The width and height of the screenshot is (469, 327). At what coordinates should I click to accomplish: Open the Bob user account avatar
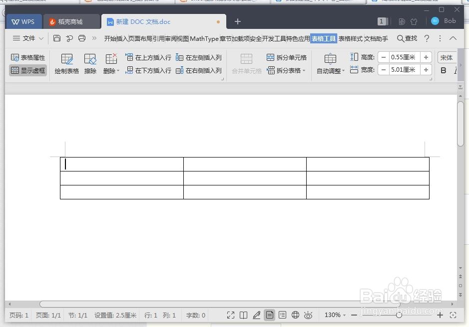coord(435,21)
